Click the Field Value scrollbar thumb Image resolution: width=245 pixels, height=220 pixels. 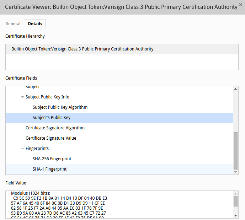coord(236,201)
